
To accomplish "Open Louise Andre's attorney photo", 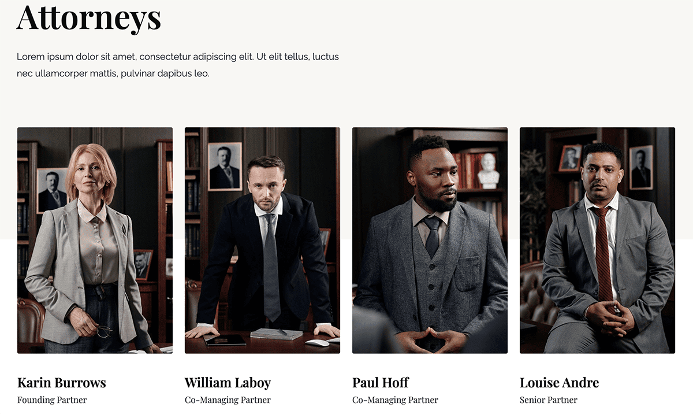I will click(x=597, y=240).
